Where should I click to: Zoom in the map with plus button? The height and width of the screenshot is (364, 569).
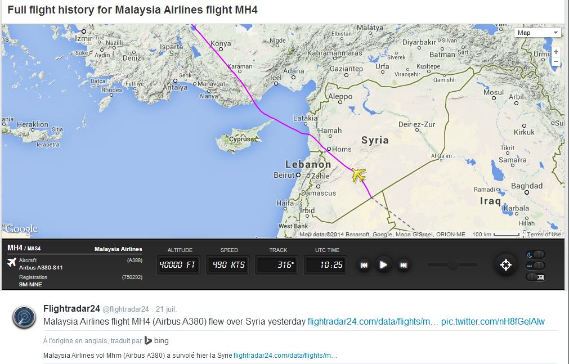coord(556,52)
